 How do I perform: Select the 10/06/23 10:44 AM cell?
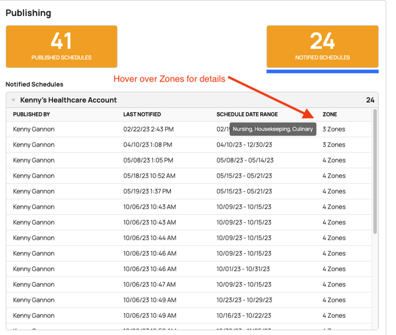150,238
